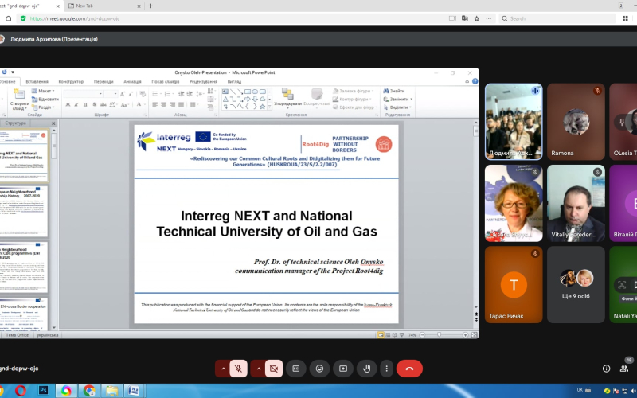The height and width of the screenshot is (398, 637).
Task: Expand the audio settings chevron
Action: click(223, 369)
